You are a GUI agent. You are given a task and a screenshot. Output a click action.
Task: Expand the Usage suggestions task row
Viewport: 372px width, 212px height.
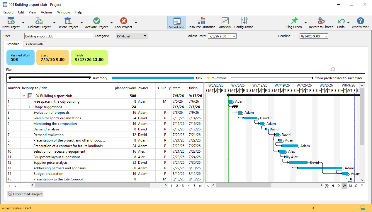[x=30, y=107]
